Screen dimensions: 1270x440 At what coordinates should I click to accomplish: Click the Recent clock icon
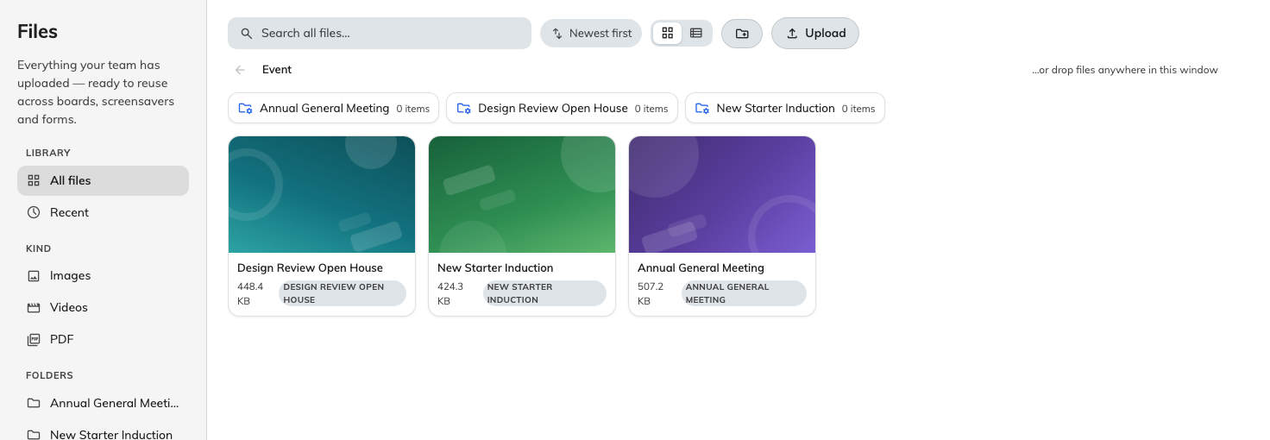click(x=34, y=213)
